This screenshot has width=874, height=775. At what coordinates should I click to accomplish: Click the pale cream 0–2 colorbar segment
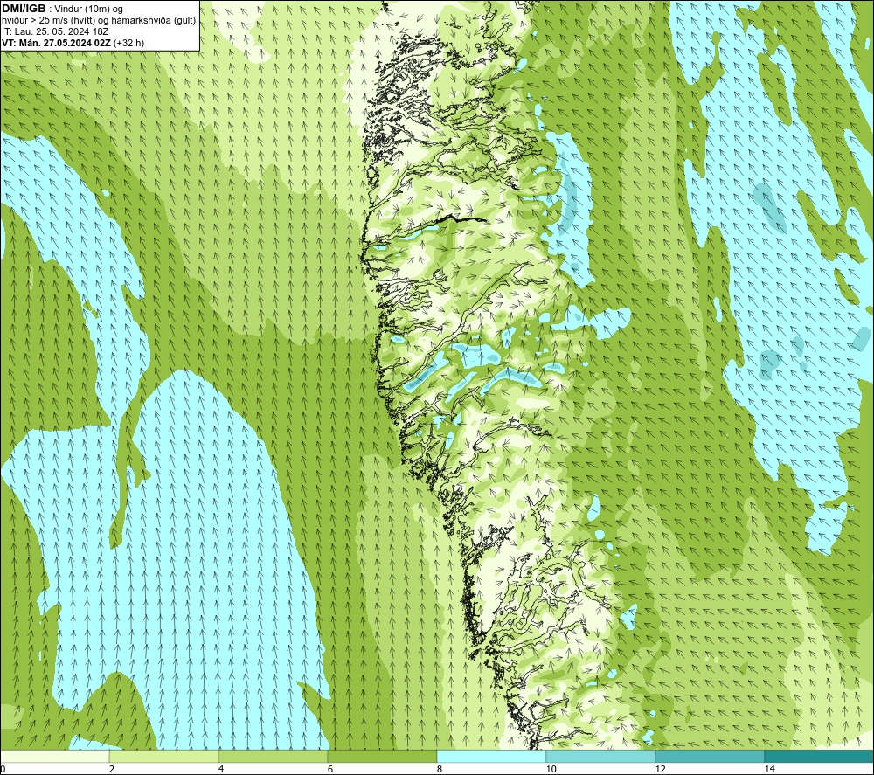tap(55, 756)
